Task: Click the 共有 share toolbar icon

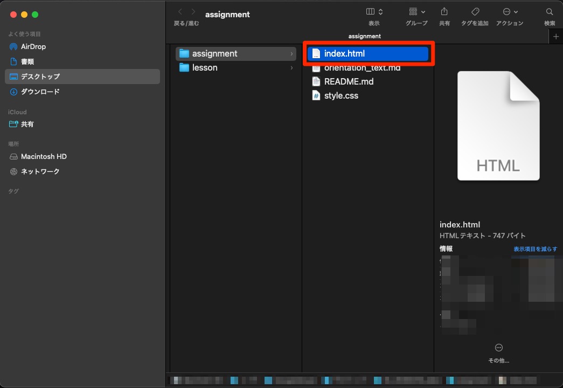Action: click(x=444, y=12)
